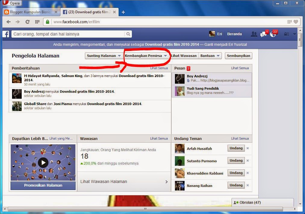Invite Sutanto Purnomo with Undang
The image size is (305, 214).
point(236,160)
